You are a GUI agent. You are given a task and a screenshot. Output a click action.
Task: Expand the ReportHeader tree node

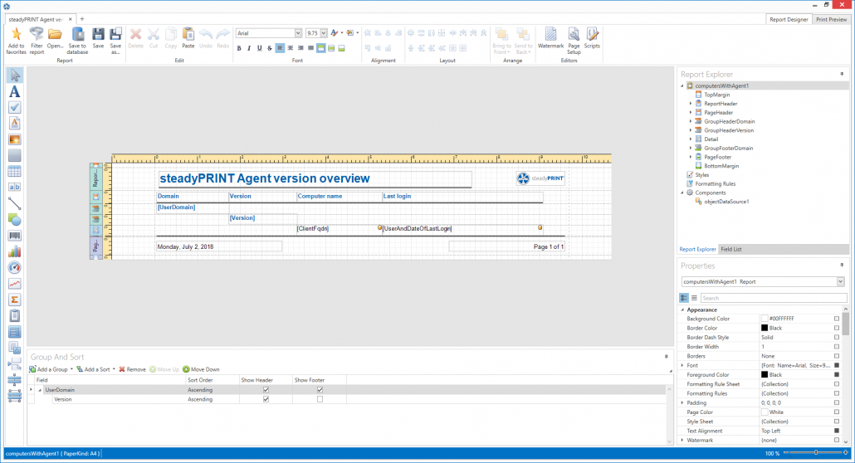[x=691, y=104]
